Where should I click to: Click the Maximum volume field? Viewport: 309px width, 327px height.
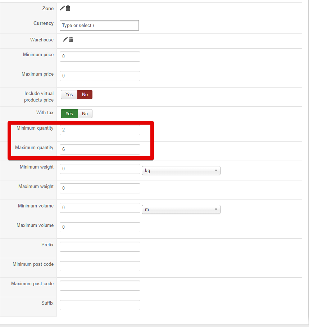pyautogui.click(x=100, y=227)
